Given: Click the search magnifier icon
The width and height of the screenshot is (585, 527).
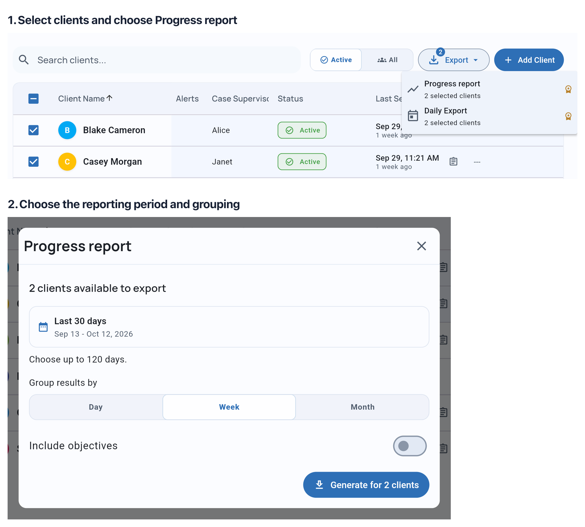Looking at the screenshot, I should point(24,60).
